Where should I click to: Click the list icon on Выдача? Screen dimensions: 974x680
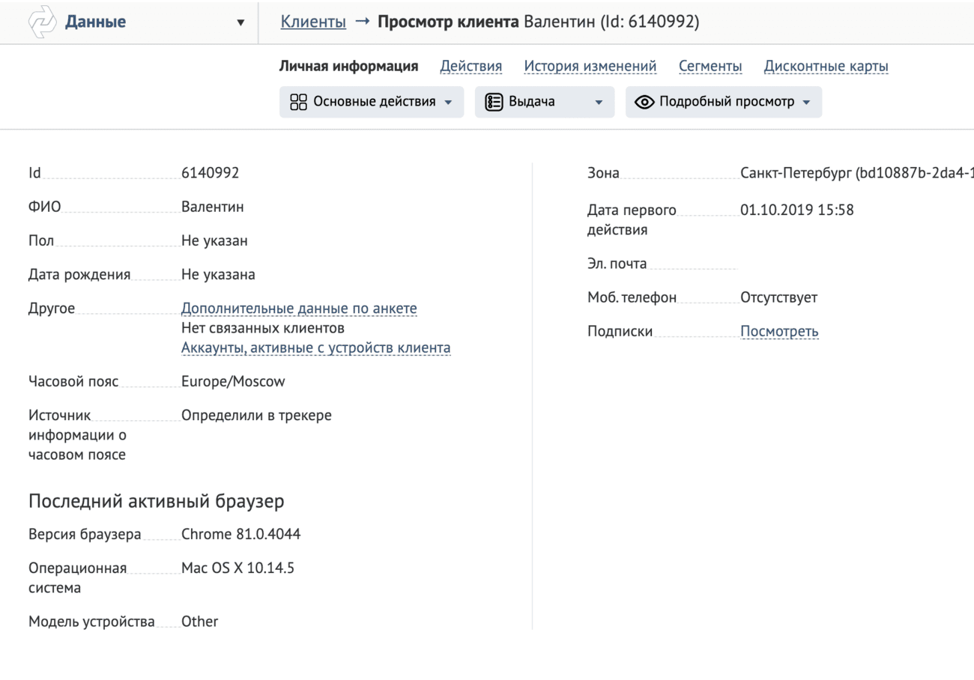[494, 102]
